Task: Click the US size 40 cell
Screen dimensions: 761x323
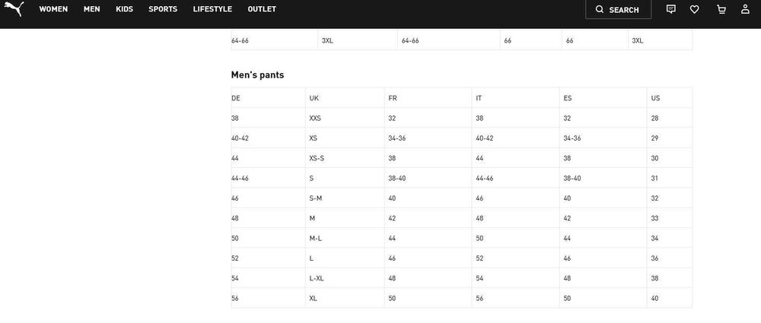Action: pos(669,298)
